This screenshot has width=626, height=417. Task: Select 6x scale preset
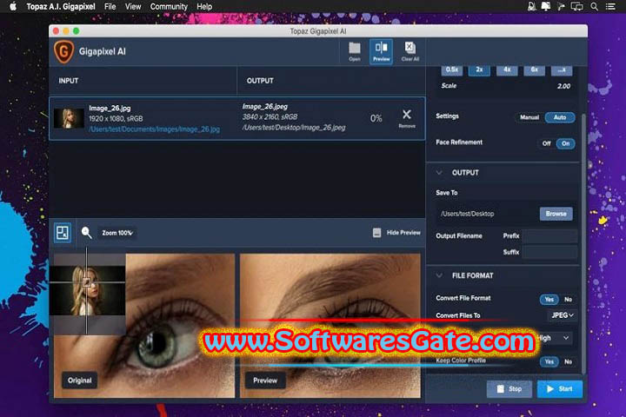534,70
